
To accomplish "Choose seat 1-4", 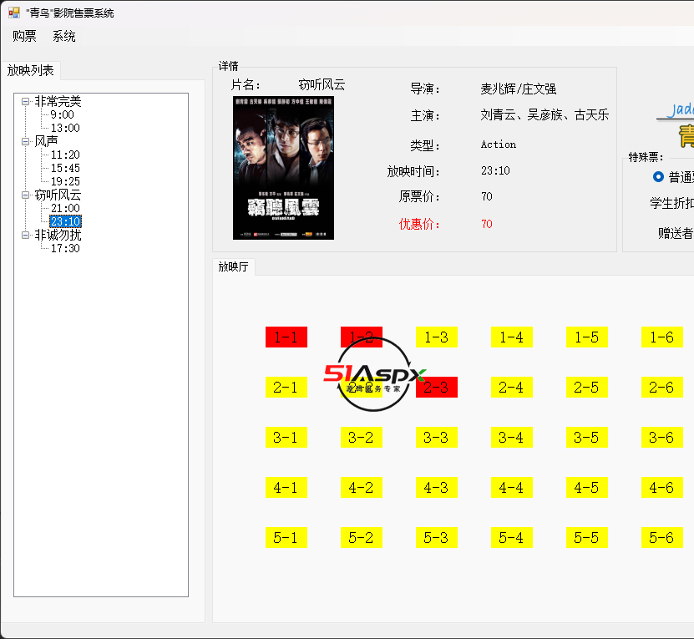I will pos(512,337).
